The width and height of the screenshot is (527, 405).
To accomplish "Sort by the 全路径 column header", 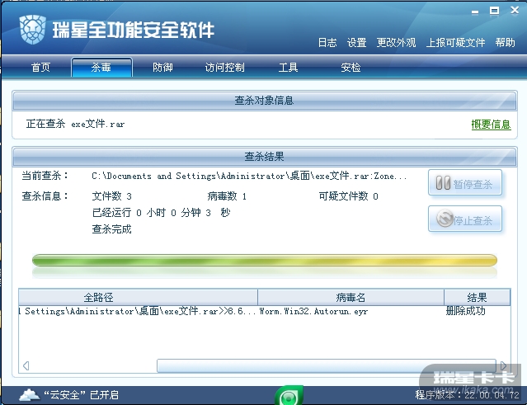I will pyautogui.click(x=138, y=297).
